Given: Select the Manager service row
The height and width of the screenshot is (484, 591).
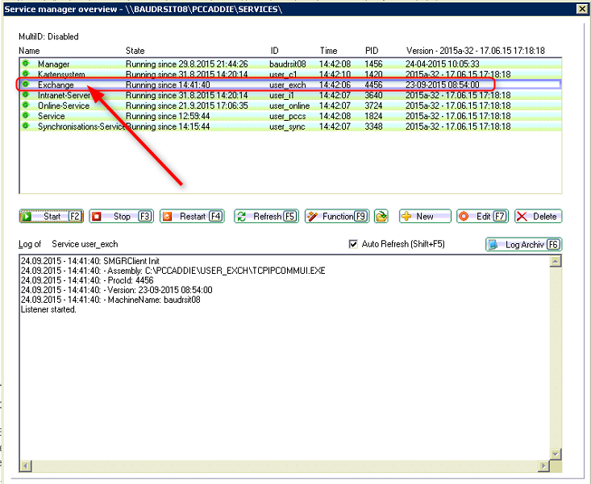Looking at the screenshot, I should point(54,64).
